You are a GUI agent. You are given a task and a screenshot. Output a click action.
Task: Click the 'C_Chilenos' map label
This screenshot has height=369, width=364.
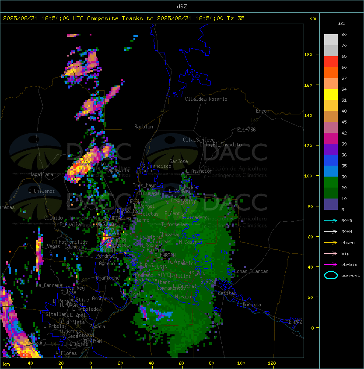coord(42,191)
